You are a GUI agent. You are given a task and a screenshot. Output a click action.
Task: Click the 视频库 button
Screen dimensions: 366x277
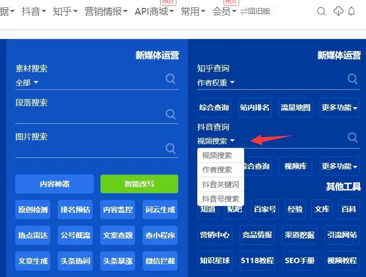[295, 166]
